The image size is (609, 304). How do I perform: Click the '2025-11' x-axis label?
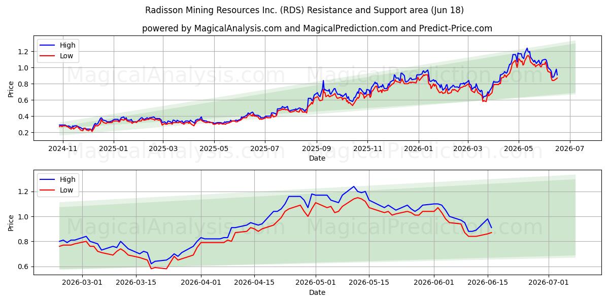point(367,149)
